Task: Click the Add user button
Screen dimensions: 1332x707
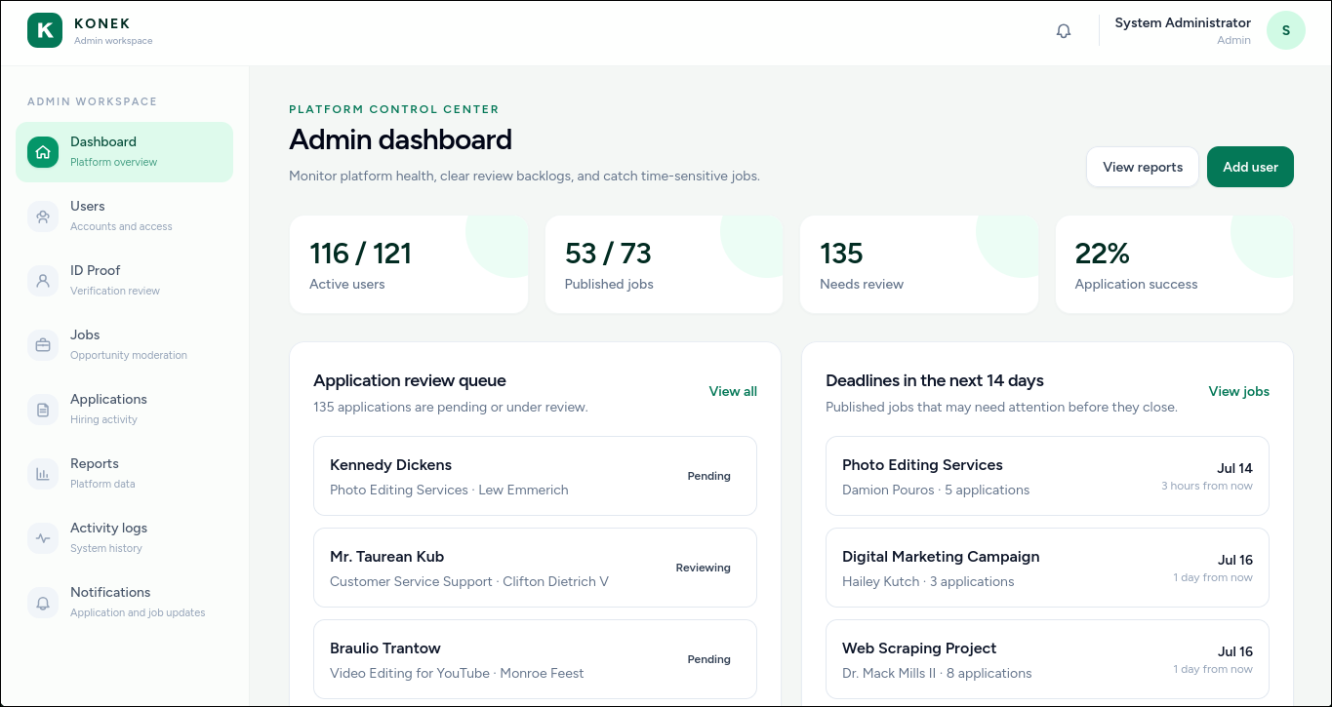Action: [1250, 167]
